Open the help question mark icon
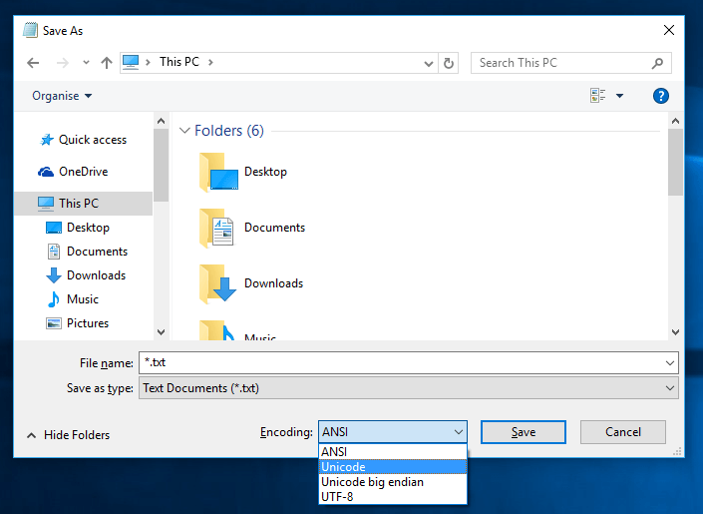Image resolution: width=703 pixels, height=514 pixels. coord(660,96)
